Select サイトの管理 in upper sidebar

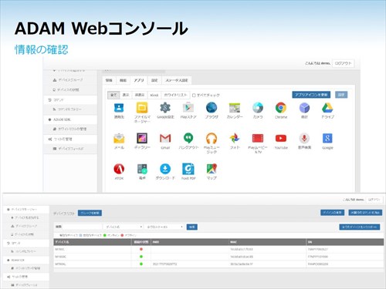(x=70, y=139)
